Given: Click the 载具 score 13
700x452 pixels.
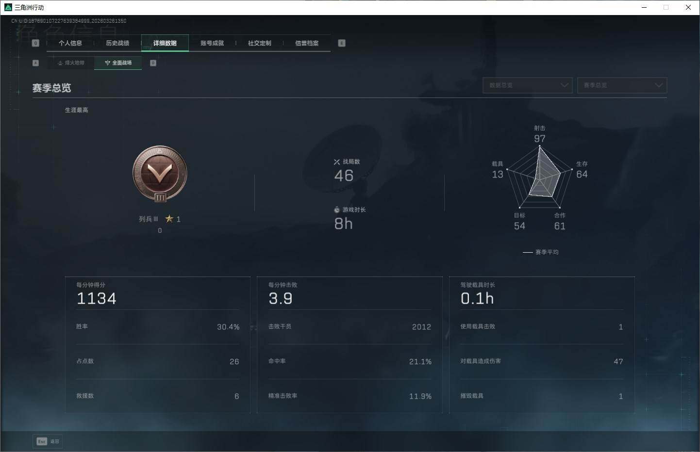Looking at the screenshot, I should click(498, 174).
